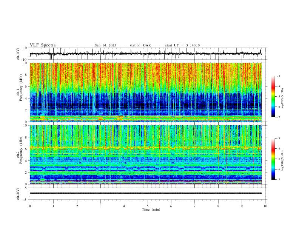Click the "-5" tick on ch.3(V) axis
This screenshot has height=231, width=299.
(x=26, y=200)
